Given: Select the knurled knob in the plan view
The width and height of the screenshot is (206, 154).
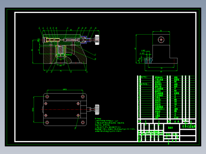Looking at the screenshot, I should tap(97, 109).
